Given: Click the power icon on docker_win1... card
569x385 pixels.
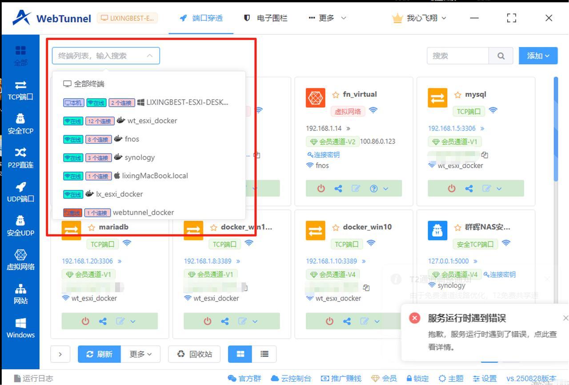Looking at the screenshot, I should pos(208,321).
